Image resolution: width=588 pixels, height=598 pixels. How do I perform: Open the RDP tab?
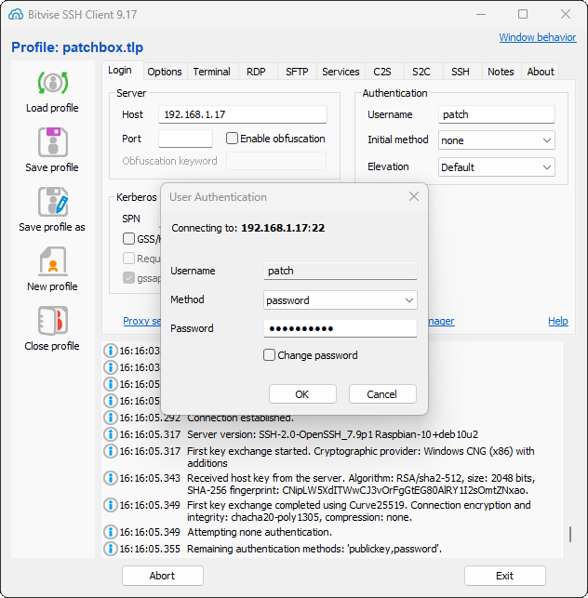[256, 72]
